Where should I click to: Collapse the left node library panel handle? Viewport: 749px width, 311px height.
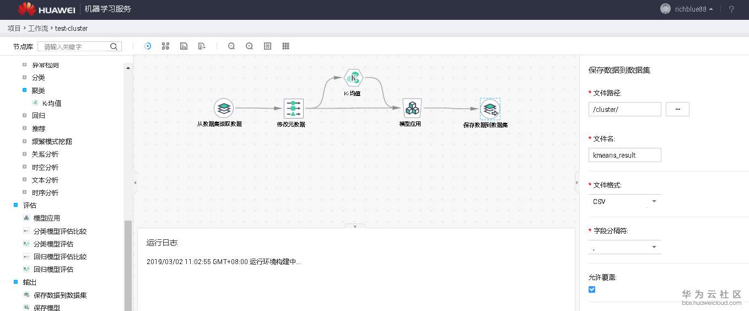click(136, 182)
